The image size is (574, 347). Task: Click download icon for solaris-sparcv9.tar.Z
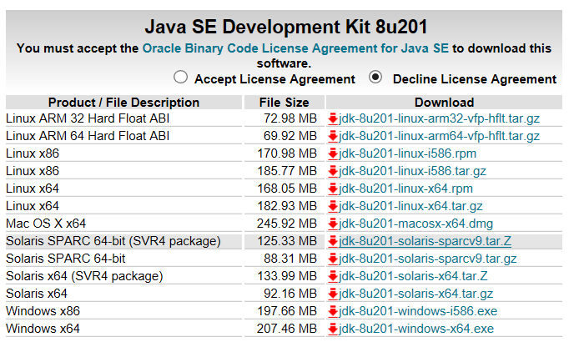coord(333,241)
